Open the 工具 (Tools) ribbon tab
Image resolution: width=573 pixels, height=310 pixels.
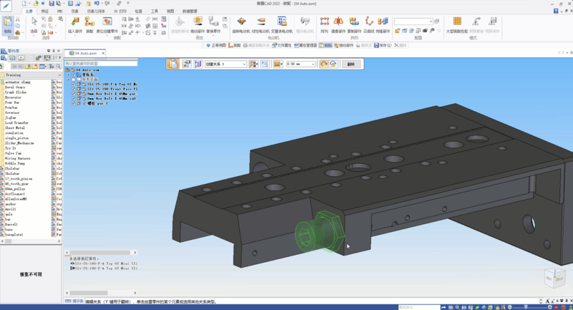[x=154, y=11]
